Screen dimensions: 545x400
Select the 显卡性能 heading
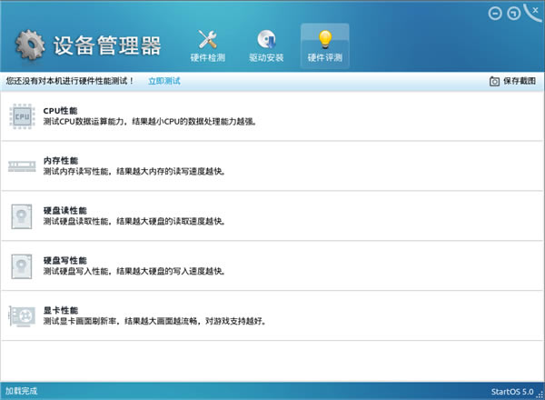(x=61, y=310)
